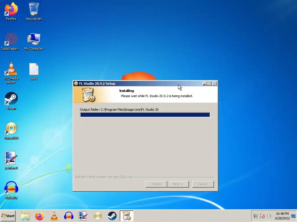Click the Back button in setup
Viewport: 297px width, 222px height.
pos(156,184)
